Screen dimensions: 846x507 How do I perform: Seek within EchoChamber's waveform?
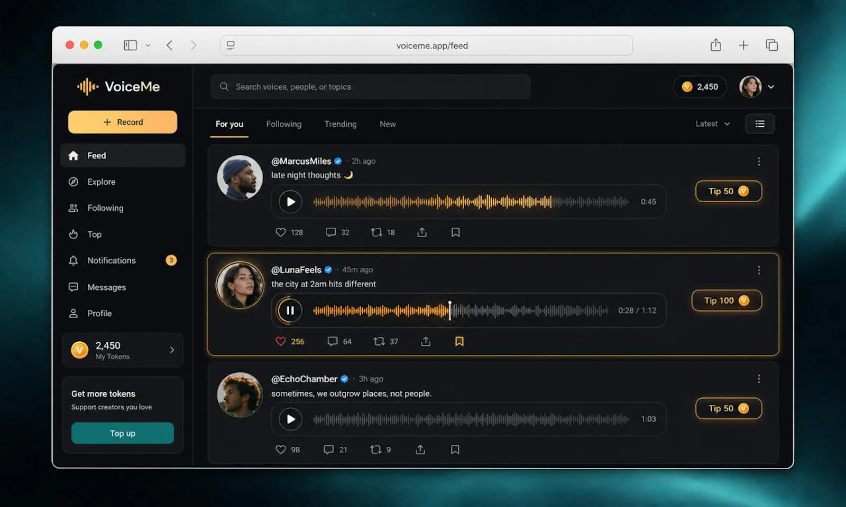(x=471, y=419)
